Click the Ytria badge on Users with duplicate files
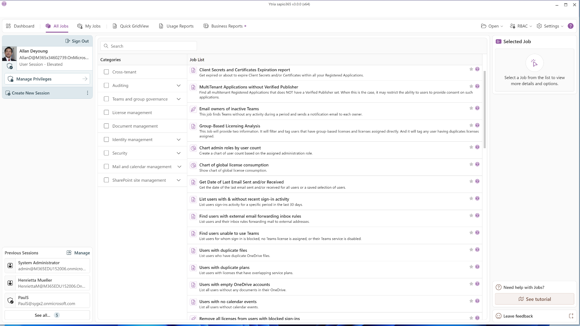 click(x=477, y=250)
